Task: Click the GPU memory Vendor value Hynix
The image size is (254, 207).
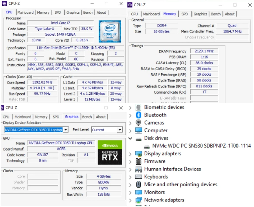Action: pyautogui.click(x=104, y=188)
